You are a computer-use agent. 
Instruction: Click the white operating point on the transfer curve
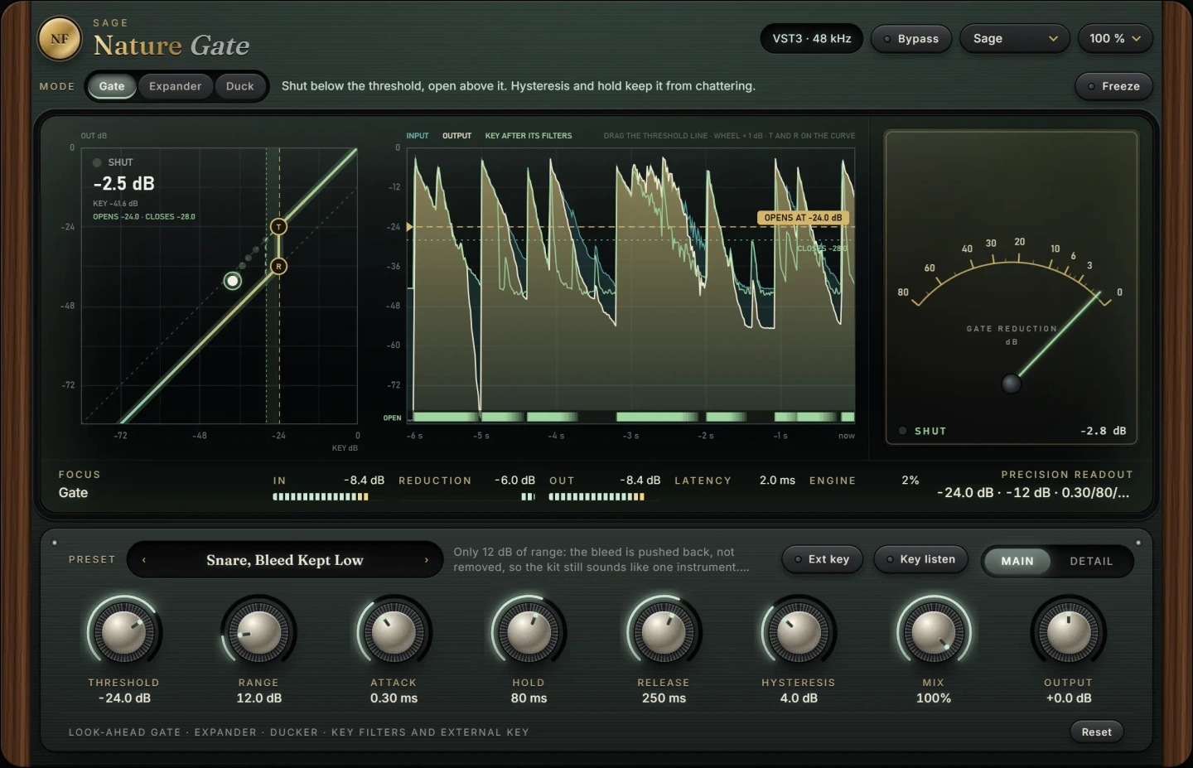coord(233,281)
